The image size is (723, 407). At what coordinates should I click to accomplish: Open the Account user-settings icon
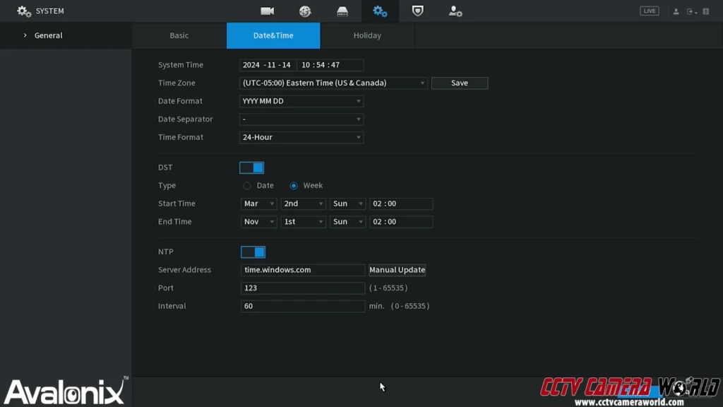[455, 11]
